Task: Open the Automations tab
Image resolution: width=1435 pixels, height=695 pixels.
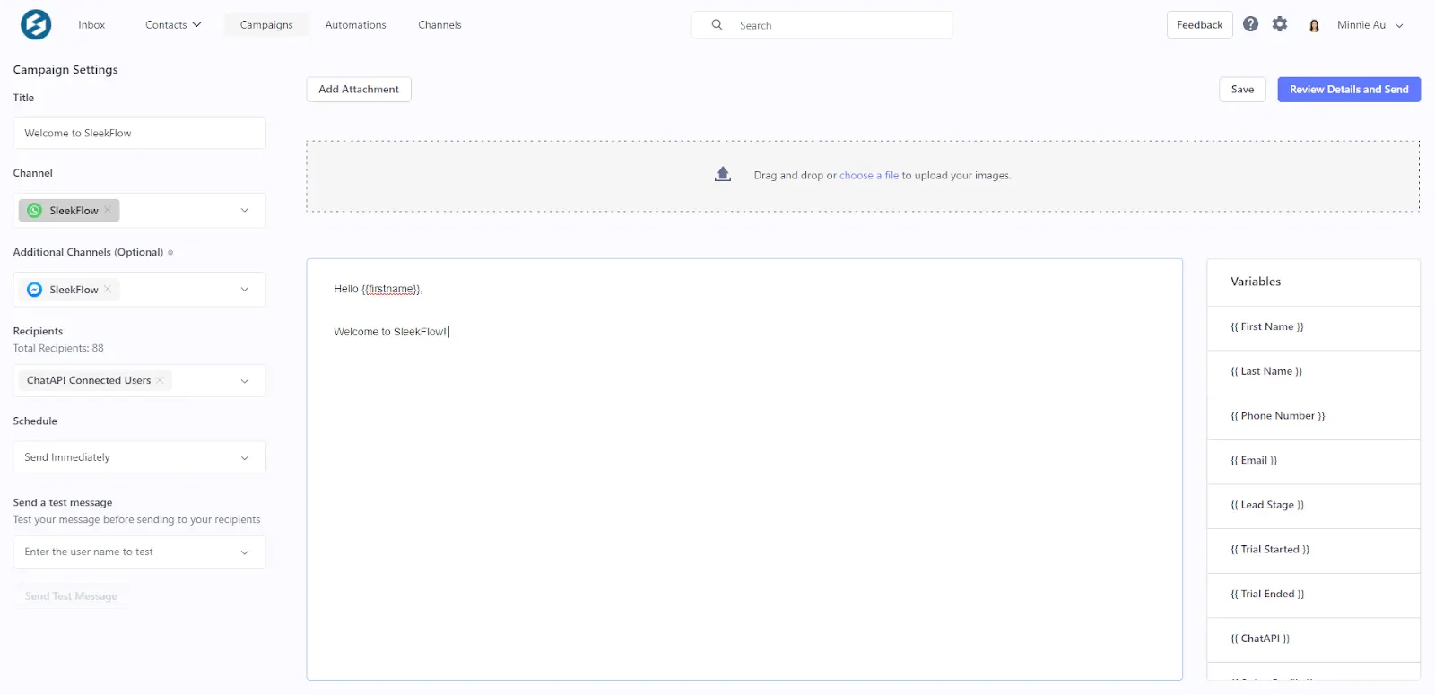Action: [x=355, y=25]
